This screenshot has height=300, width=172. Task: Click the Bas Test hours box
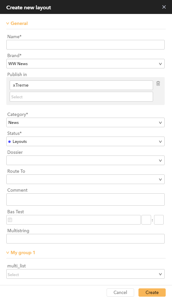[x=146, y=220]
